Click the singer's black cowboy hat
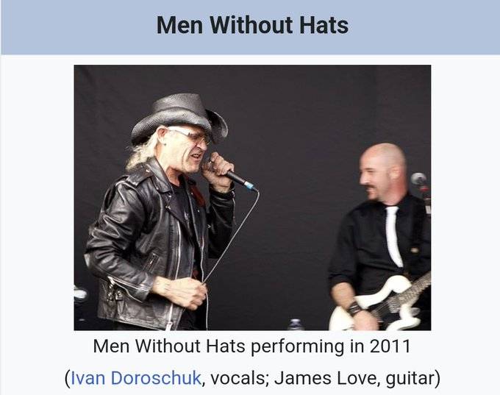The image size is (500, 395). [180, 116]
